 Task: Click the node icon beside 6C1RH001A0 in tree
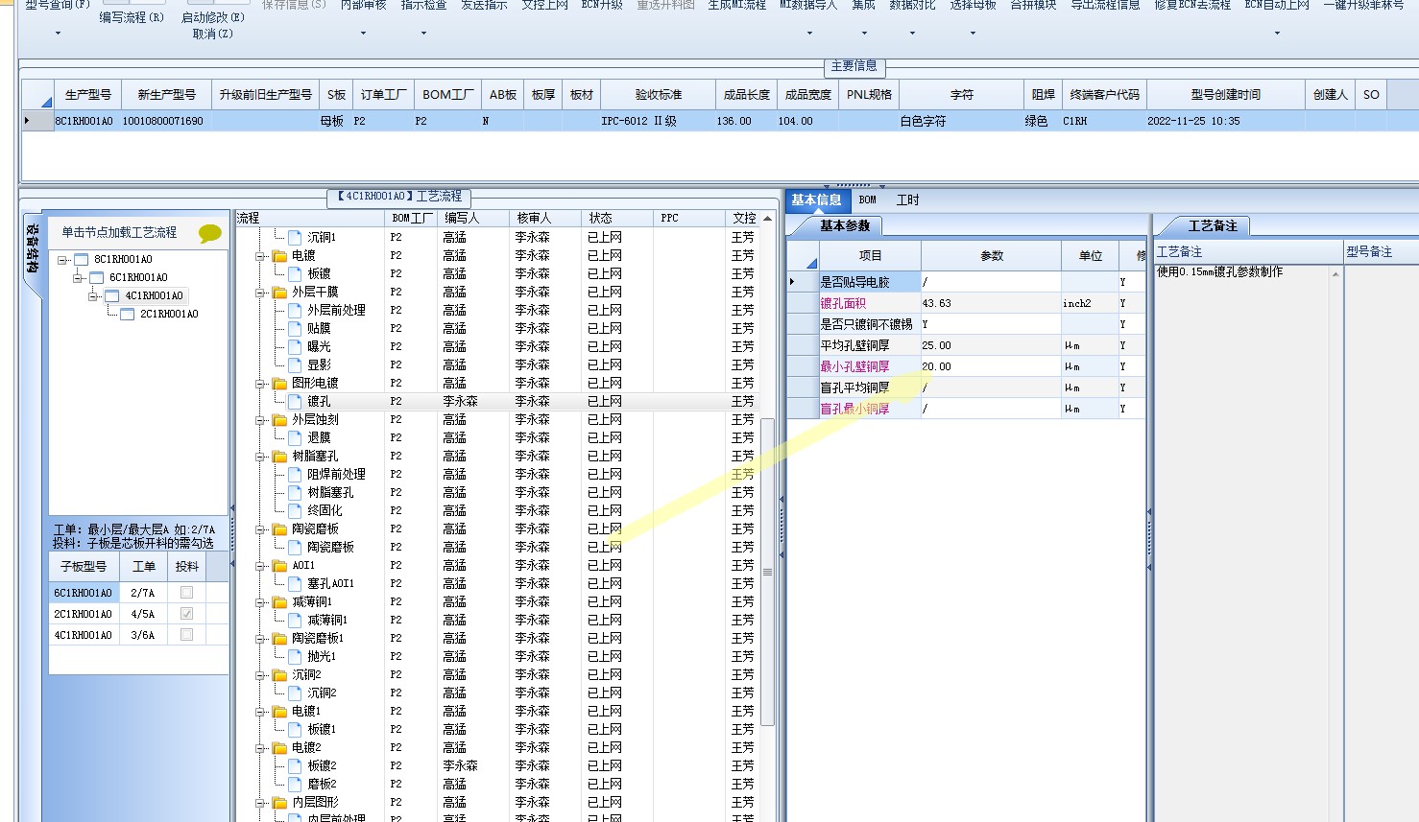96,277
